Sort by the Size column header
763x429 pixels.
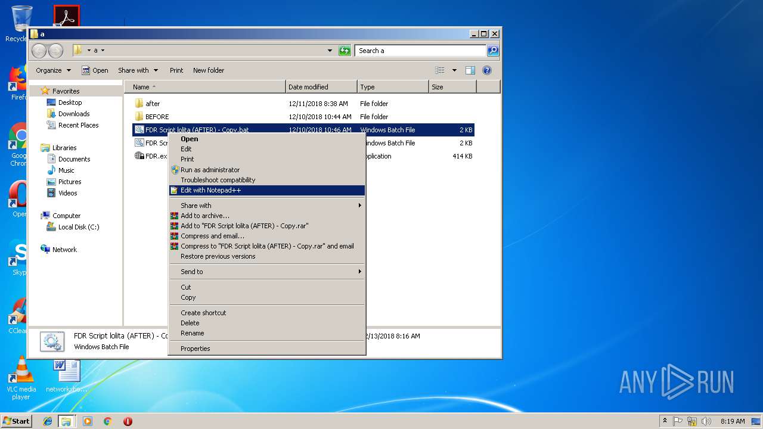coord(452,87)
